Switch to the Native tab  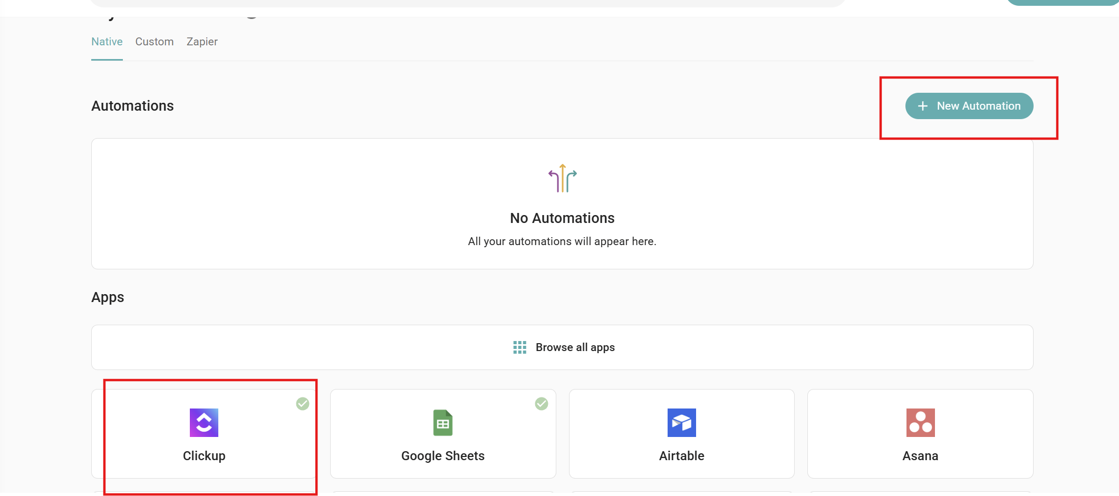coord(107,42)
